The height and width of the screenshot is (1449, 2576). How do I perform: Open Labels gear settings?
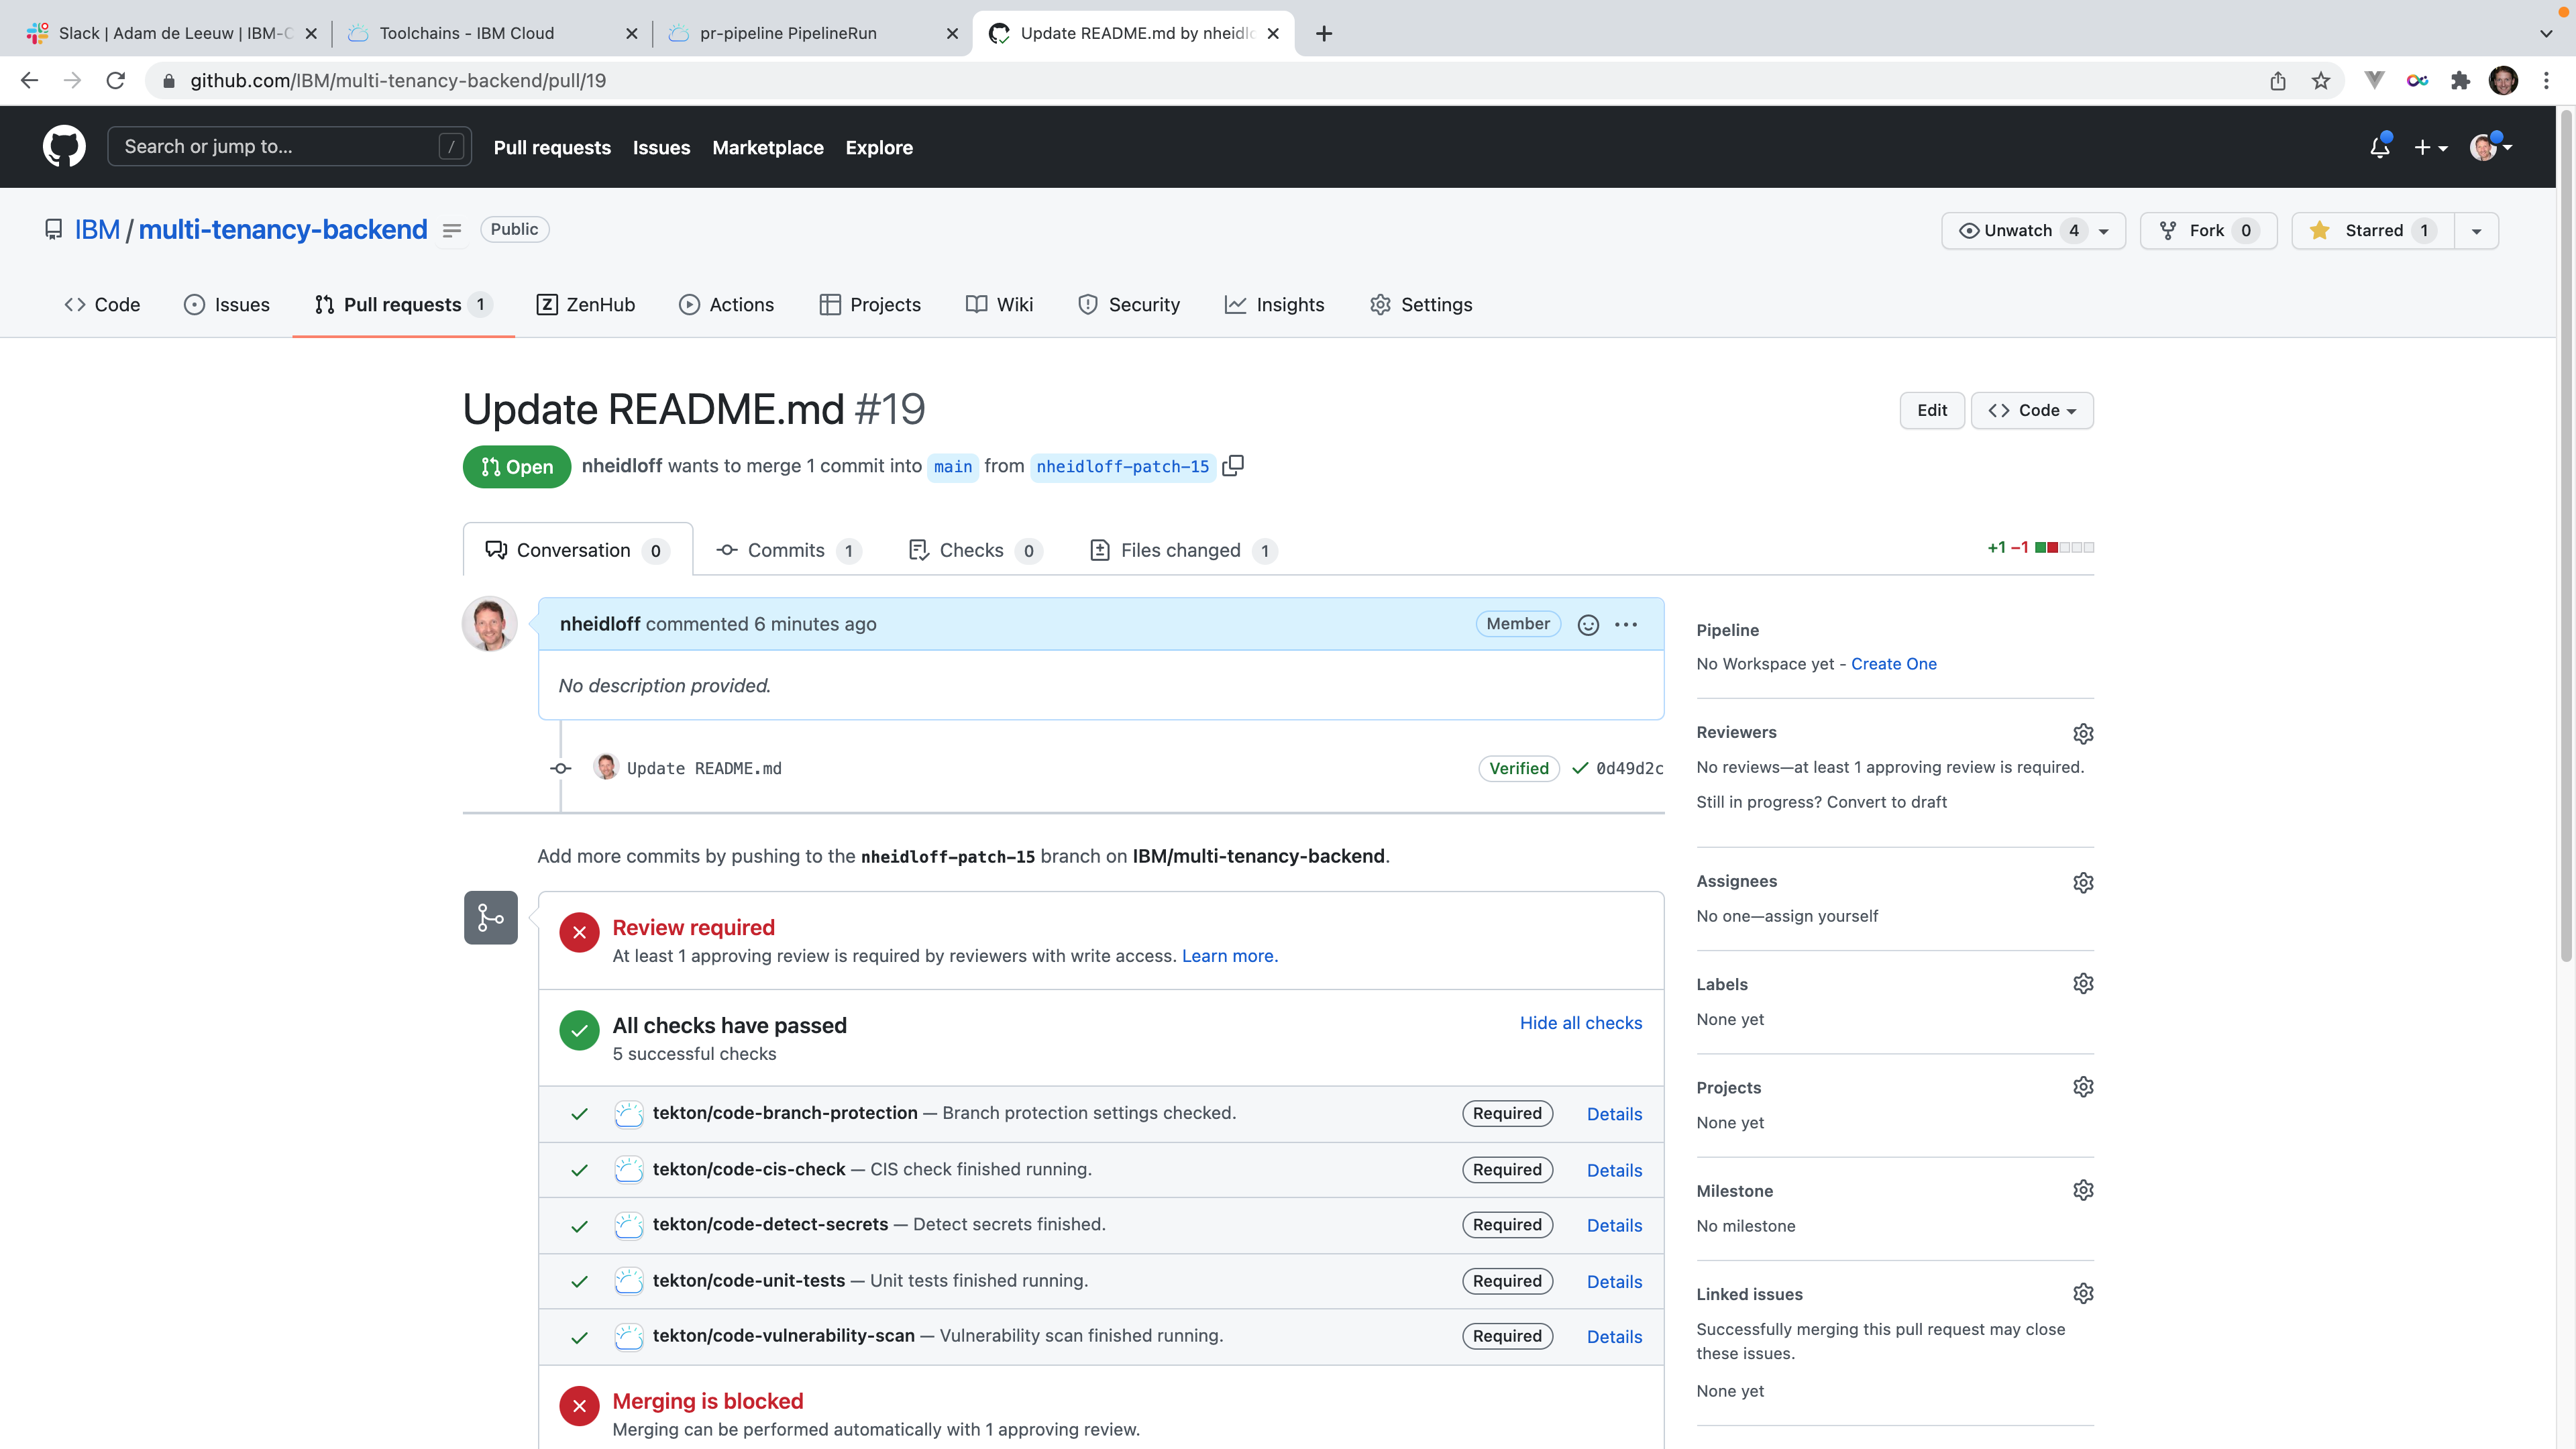pos(2083,984)
